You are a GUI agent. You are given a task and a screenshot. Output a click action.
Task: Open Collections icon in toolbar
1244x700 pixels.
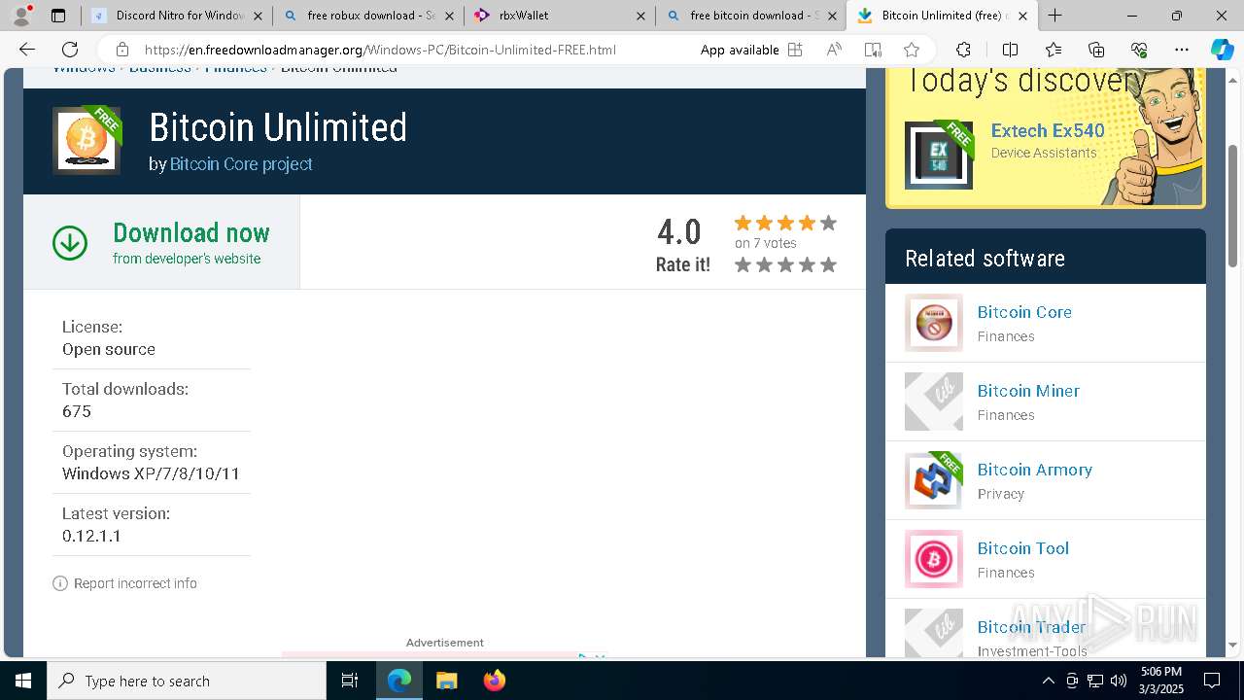click(x=1096, y=50)
